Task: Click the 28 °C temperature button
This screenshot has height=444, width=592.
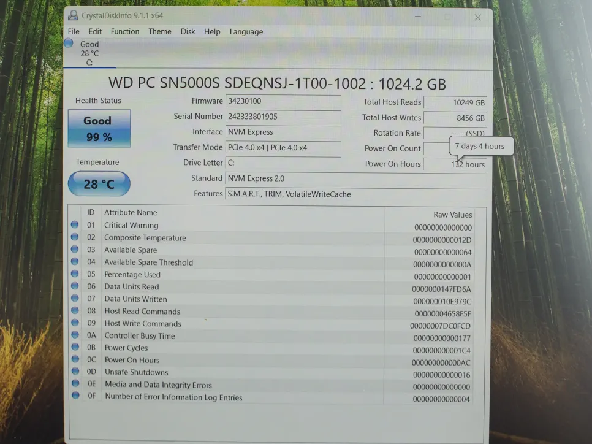Action: [x=99, y=184]
